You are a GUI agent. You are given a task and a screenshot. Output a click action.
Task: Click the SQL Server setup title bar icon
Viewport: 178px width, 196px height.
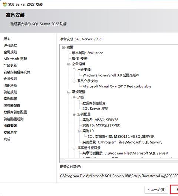[4, 4]
